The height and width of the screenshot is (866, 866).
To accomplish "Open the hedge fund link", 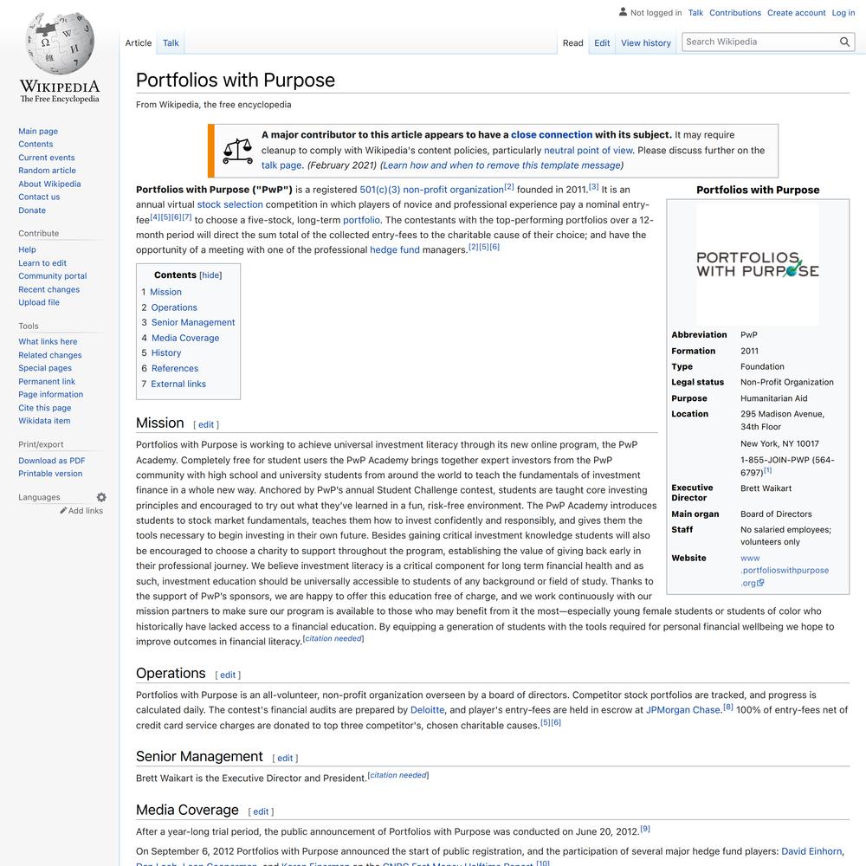I will tap(395, 249).
